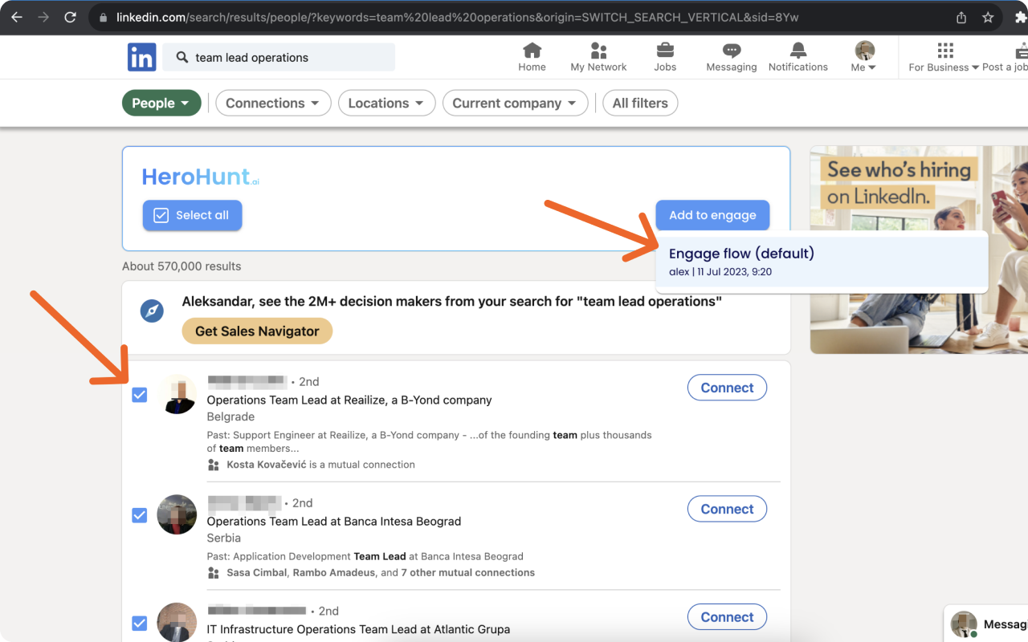Open Messaging from the top nav
Viewport: 1028px width, 642px height.
(x=732, y=57)
